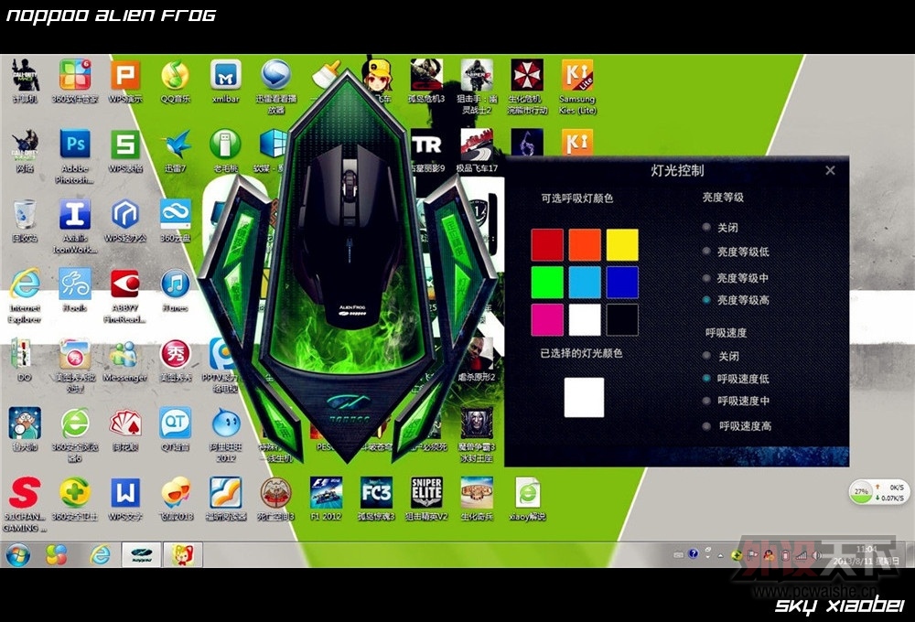Switch to the Noppoo taskbar button
Screen dimensions: 915x622
[x=141, y=554]
